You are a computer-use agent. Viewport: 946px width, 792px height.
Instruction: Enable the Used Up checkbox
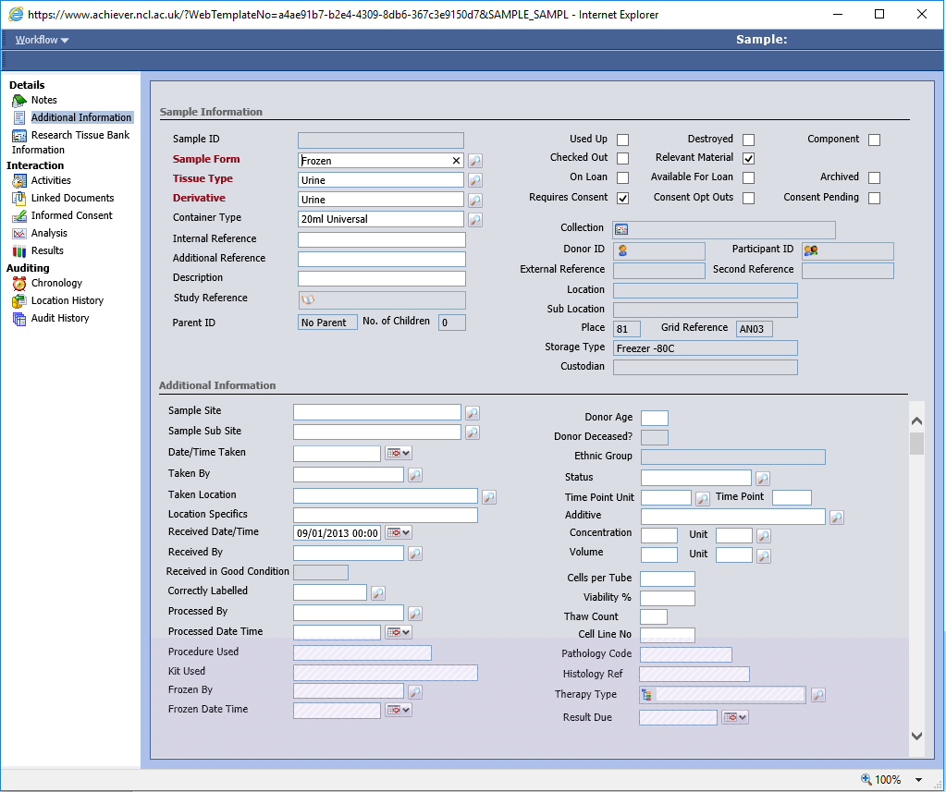click(622, 140)
